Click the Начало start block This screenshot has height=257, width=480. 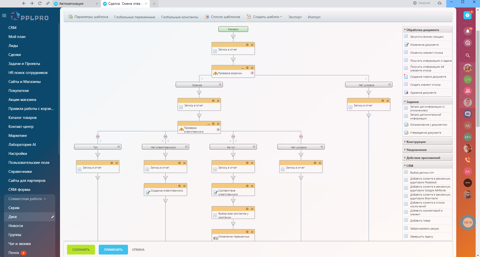coord(233,29)
